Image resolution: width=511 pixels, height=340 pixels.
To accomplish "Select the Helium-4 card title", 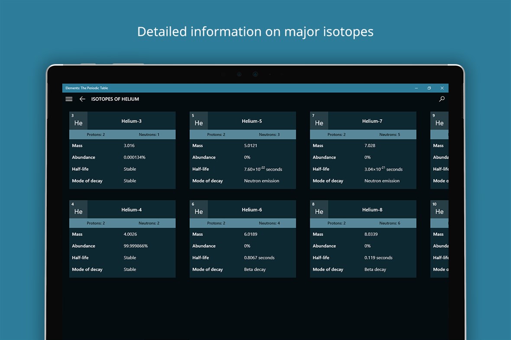I will (131, 210).
